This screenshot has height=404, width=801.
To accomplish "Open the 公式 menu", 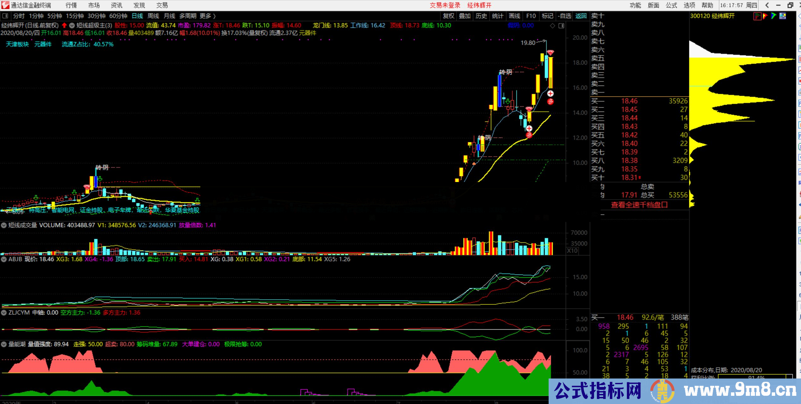I will tap(671, 5).
